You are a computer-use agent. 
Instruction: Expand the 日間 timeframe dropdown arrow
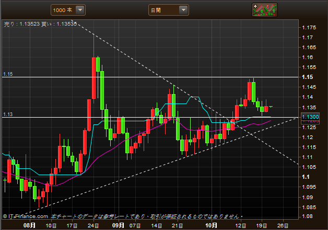(183, 10)
